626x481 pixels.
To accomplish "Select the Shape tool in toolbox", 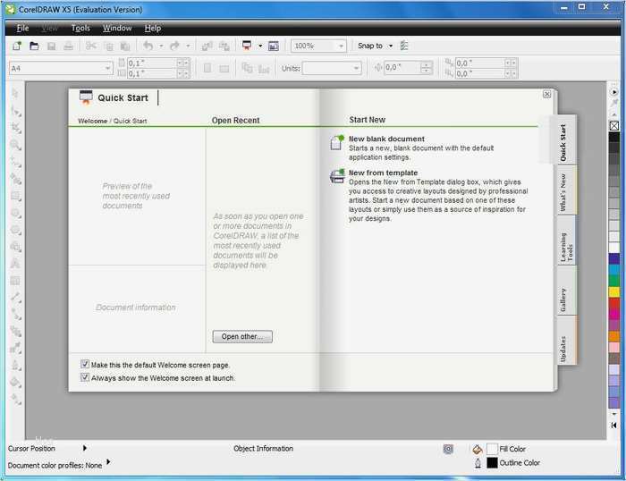I will point(16,111).
